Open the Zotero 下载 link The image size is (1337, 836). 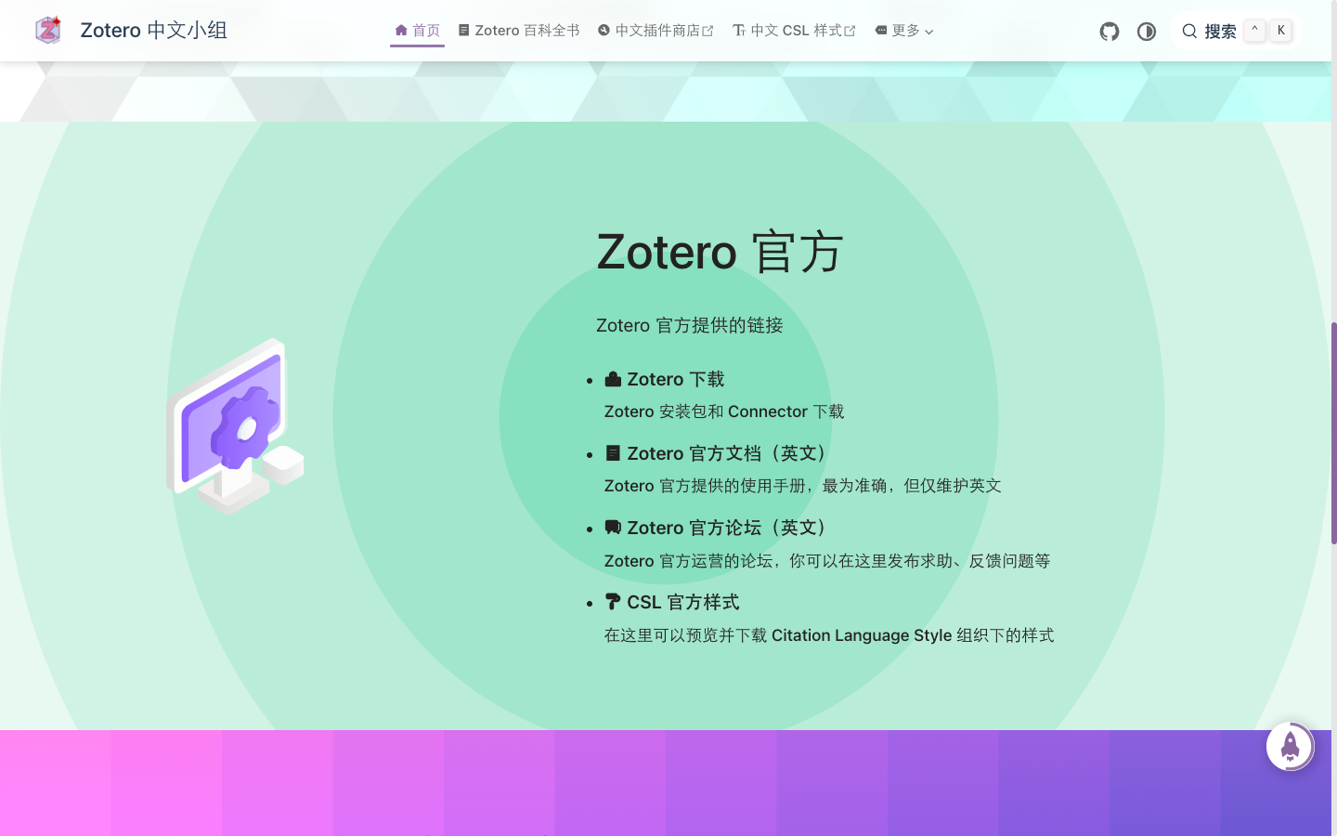click(x=675, y=378)
